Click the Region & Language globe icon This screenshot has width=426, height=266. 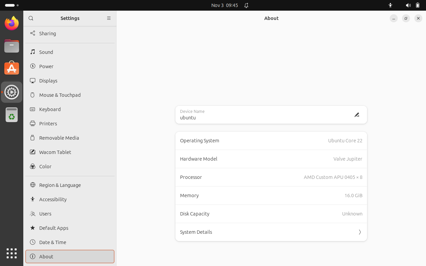pyautogui.click(x=33, y=185)
